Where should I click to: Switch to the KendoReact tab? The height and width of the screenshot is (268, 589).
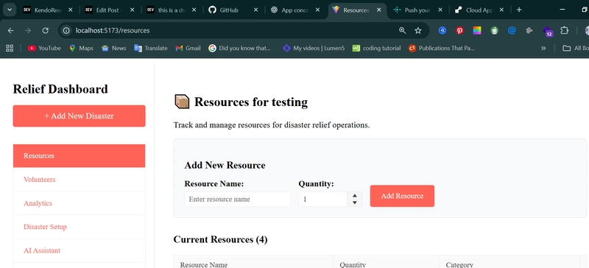point(48,10)
